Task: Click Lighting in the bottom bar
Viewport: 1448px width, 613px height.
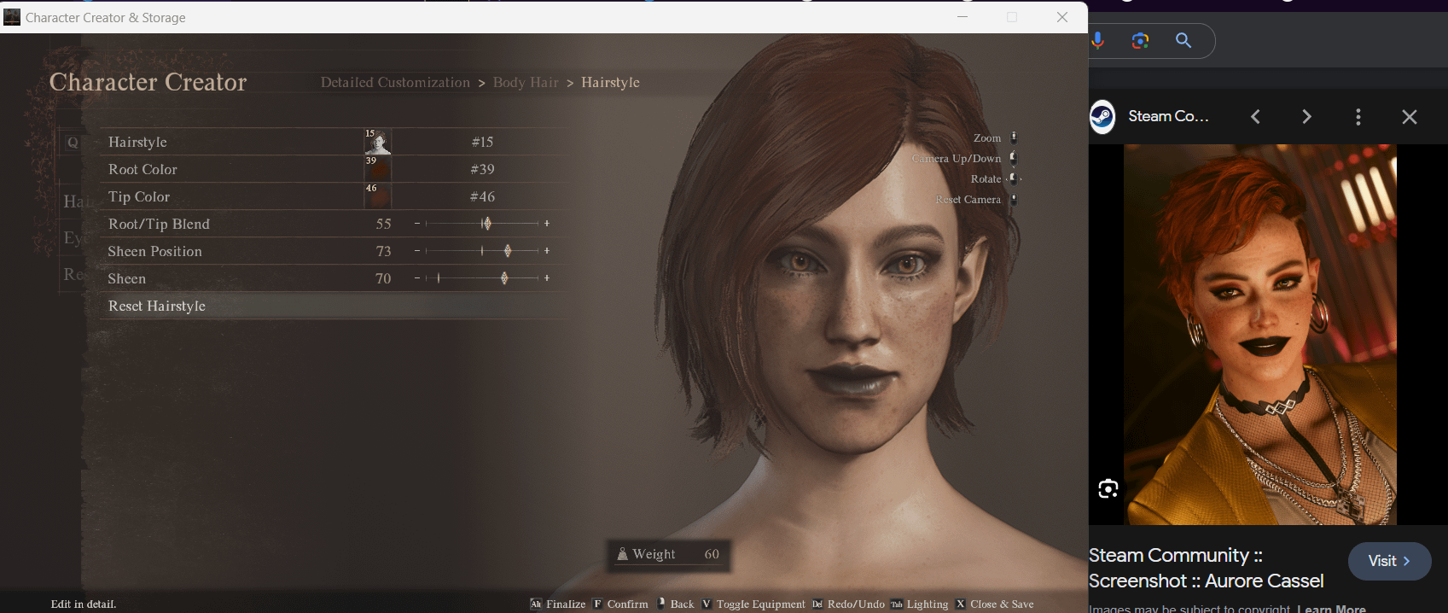Action: point(928,604)
